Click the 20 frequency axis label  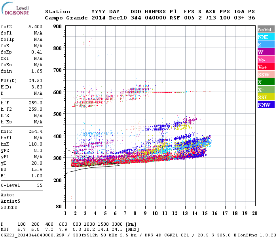pos(254,213)
